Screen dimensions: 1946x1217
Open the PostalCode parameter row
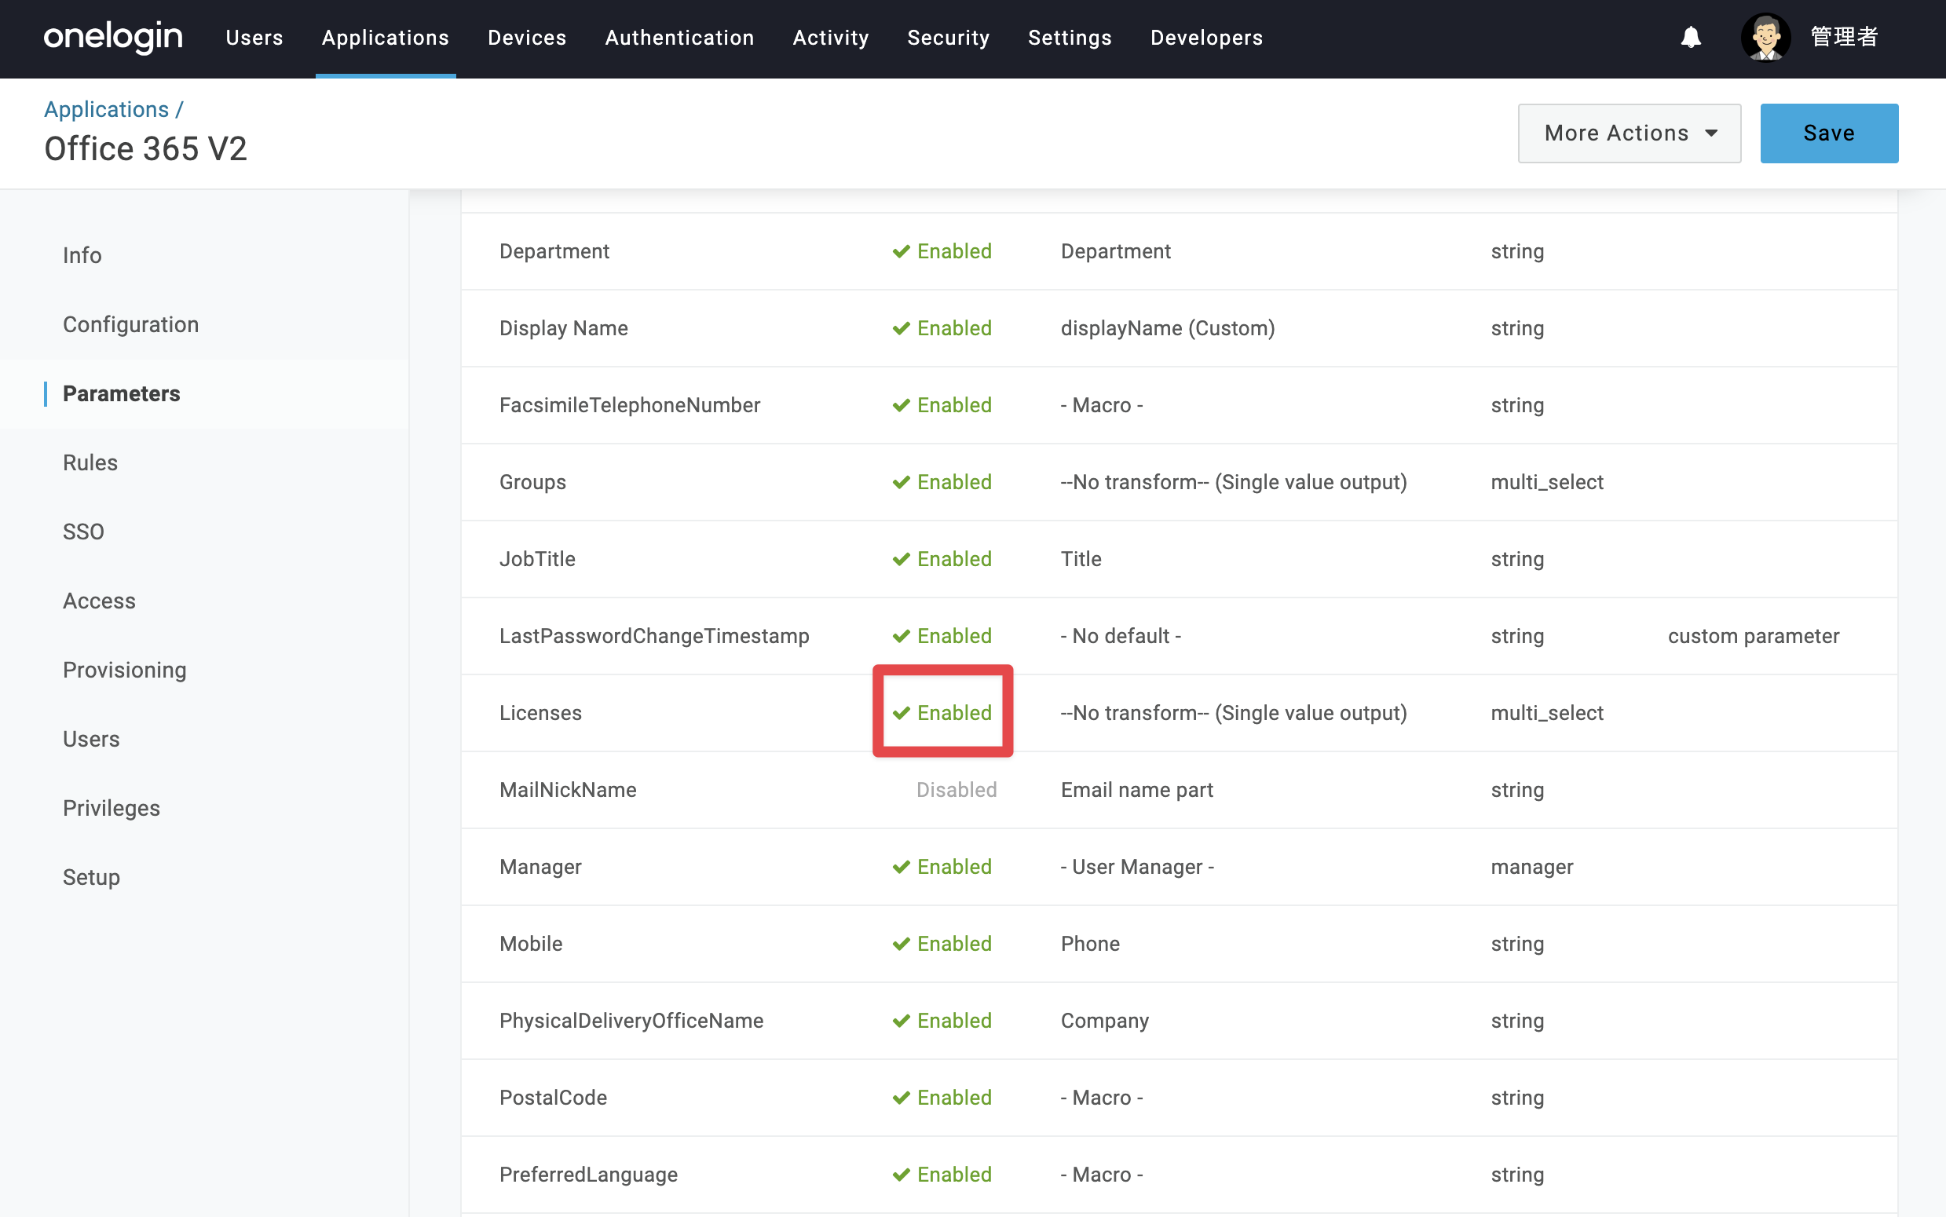coord(1179,1098)
